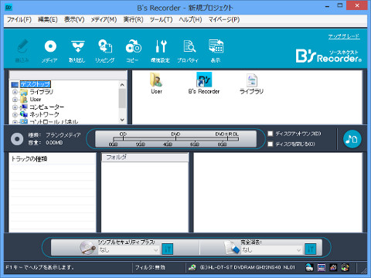Open the Media (メディア(M)) menu

click(104, 19)
